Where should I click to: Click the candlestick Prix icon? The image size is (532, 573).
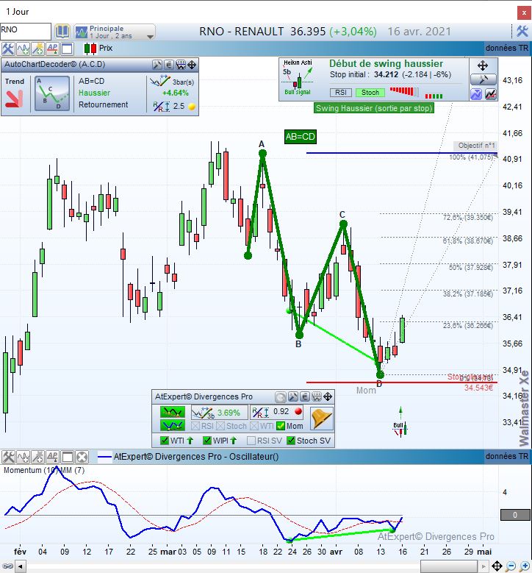coord(90,49)
